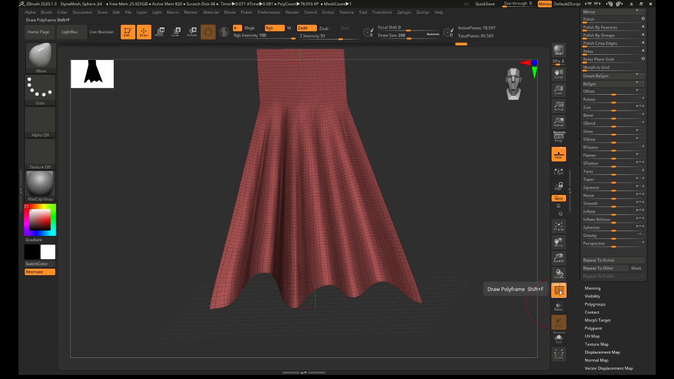
Task: Click the lock camera icon
Action: pos(559,186)
